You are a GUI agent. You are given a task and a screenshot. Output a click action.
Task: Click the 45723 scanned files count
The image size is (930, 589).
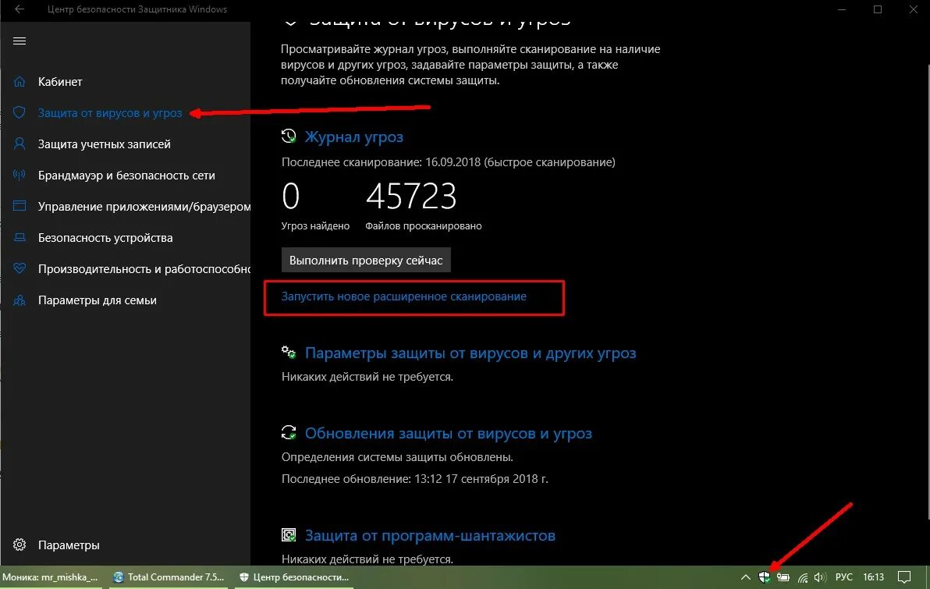pyautogui.click(x=411, y=197)
